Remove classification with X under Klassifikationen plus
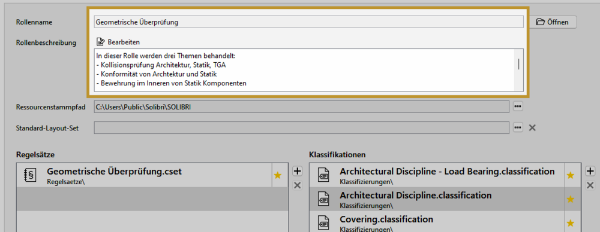The height and width of the screenshot is (232, 600). (590, 185)
